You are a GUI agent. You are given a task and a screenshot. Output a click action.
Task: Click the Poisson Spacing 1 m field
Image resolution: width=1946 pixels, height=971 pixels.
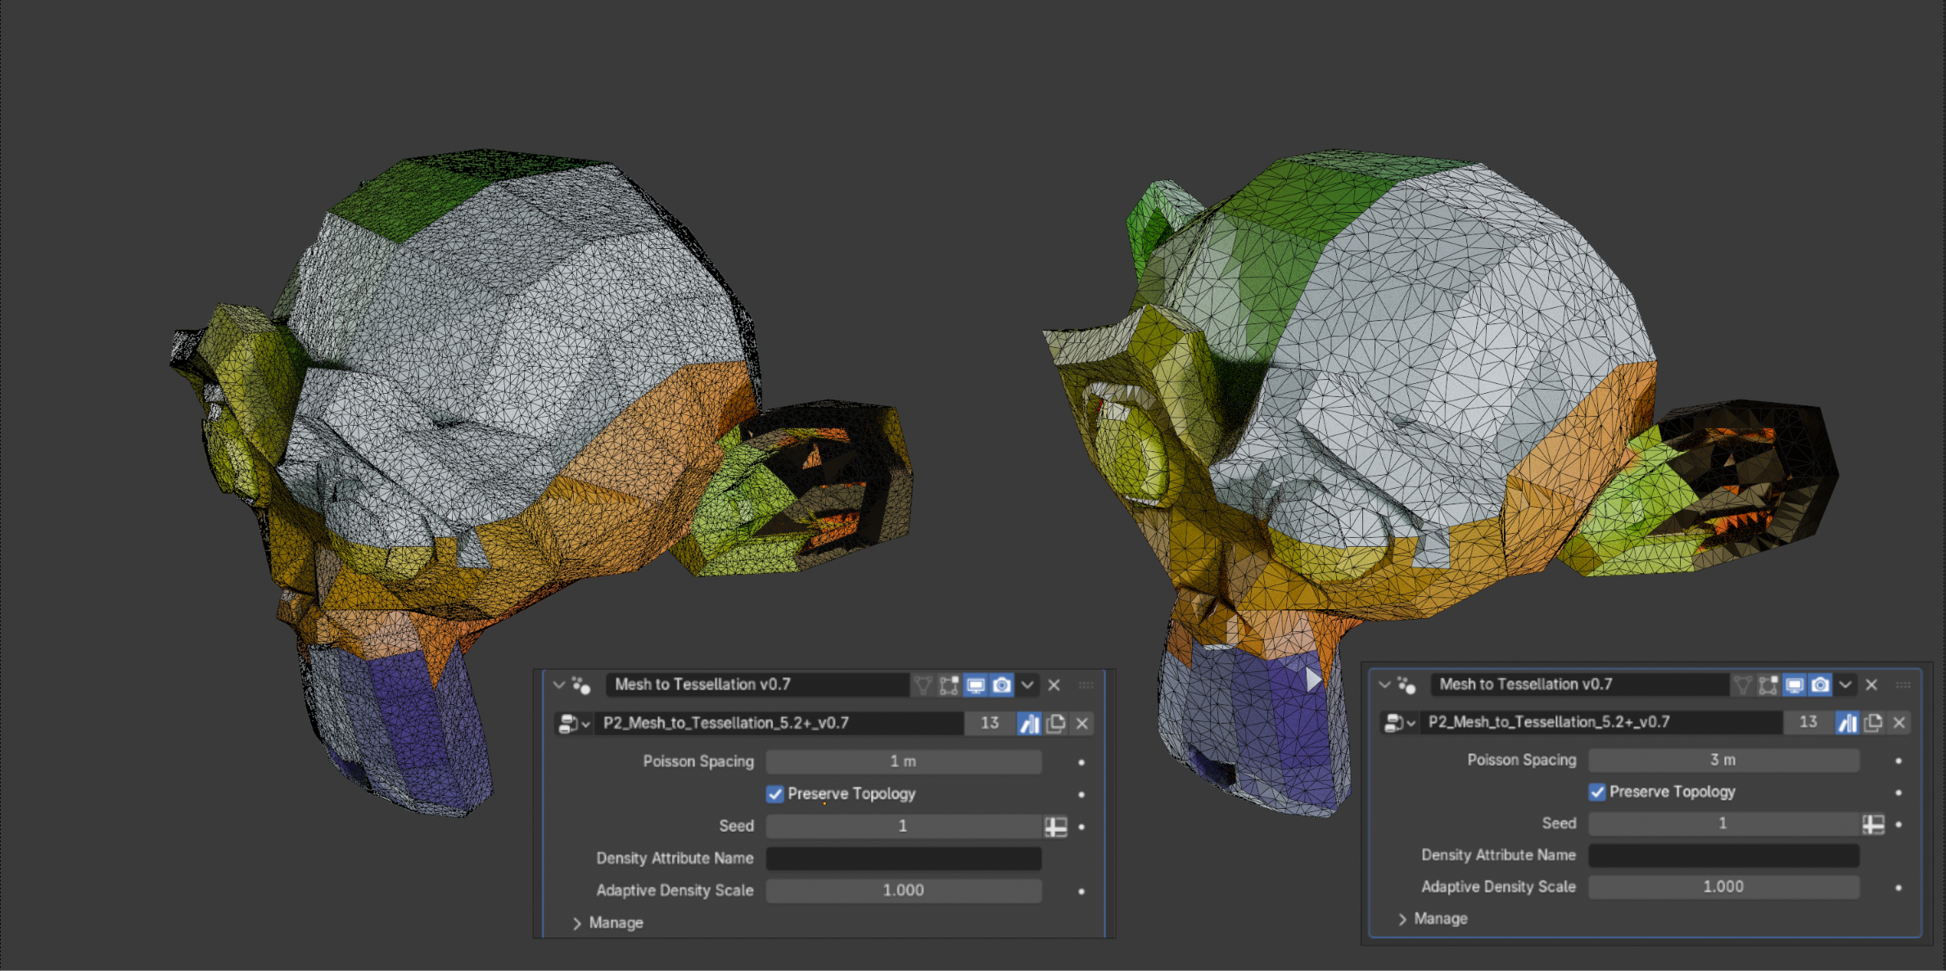click(904, 761)
